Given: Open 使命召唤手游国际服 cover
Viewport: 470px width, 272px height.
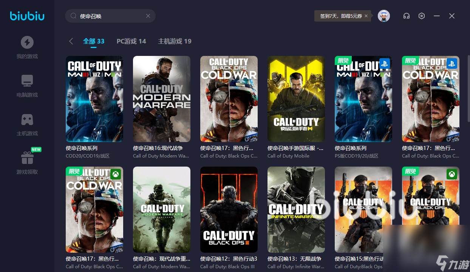Looking at the screenshot, I should [x=296, y=99].
